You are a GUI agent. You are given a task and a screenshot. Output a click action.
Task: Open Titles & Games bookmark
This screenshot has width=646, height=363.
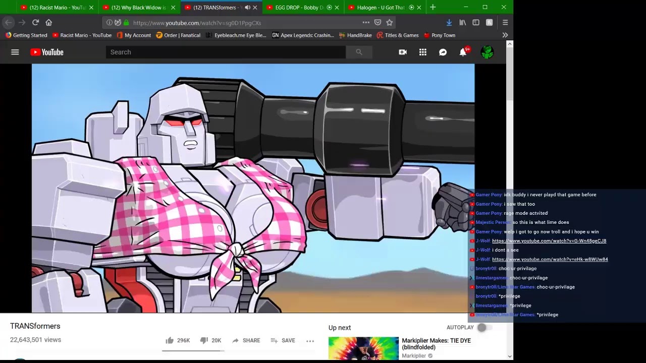pos(398,35)
